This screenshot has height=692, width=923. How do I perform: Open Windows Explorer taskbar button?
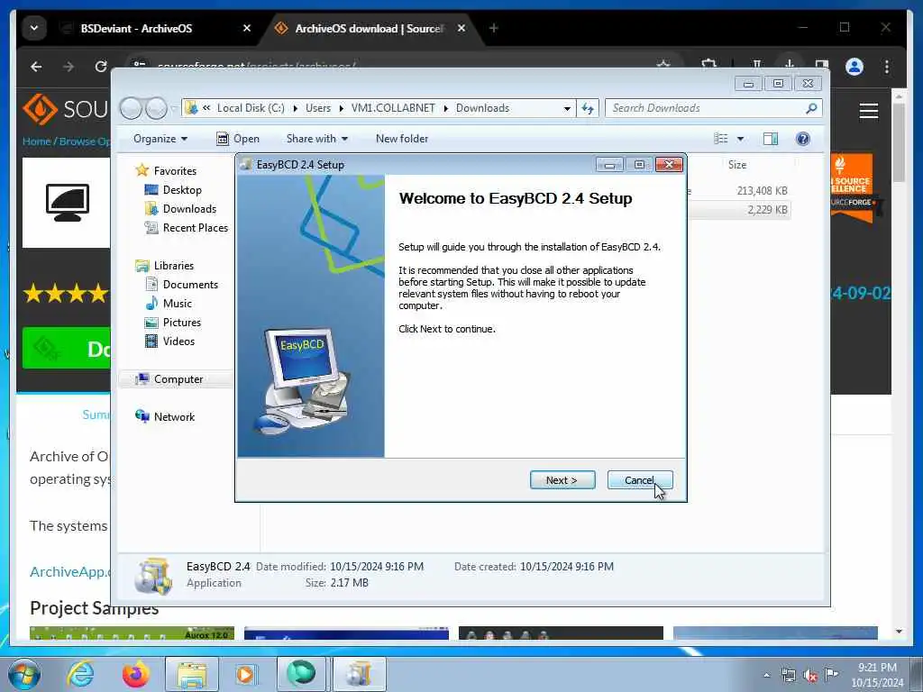point(191,674)
